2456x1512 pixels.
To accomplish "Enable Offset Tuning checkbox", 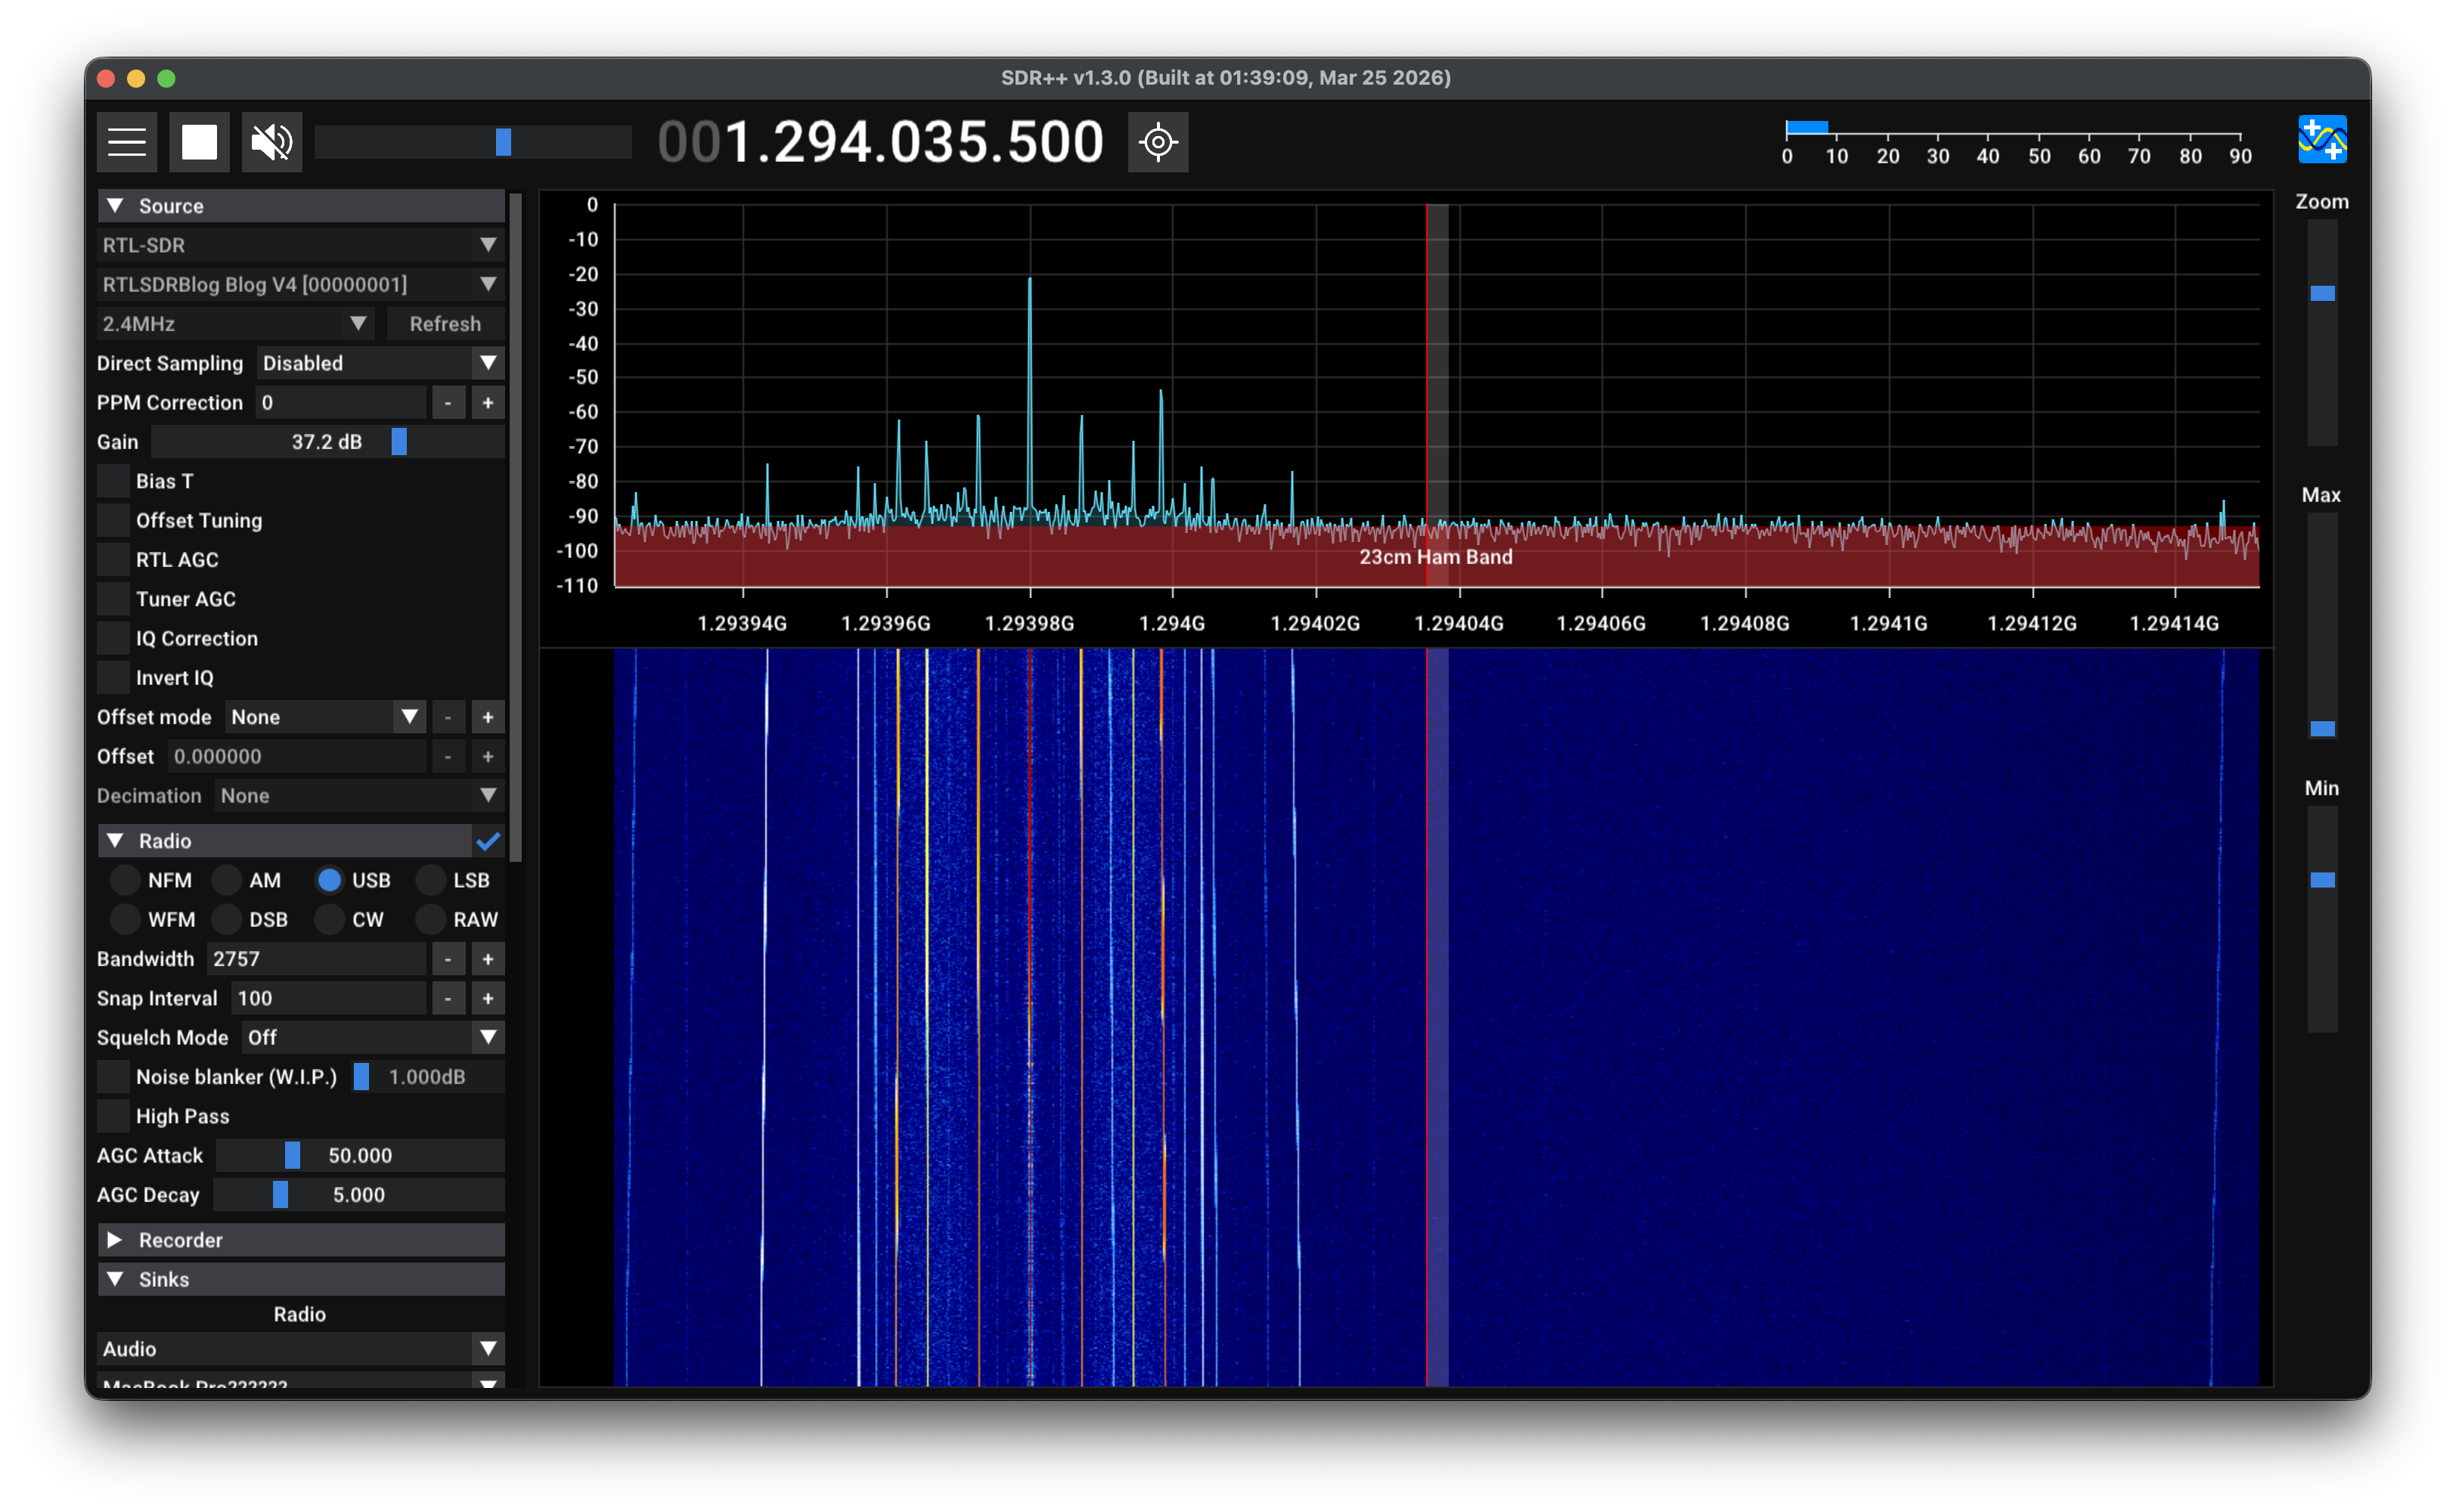I will (x=114, y=520).
